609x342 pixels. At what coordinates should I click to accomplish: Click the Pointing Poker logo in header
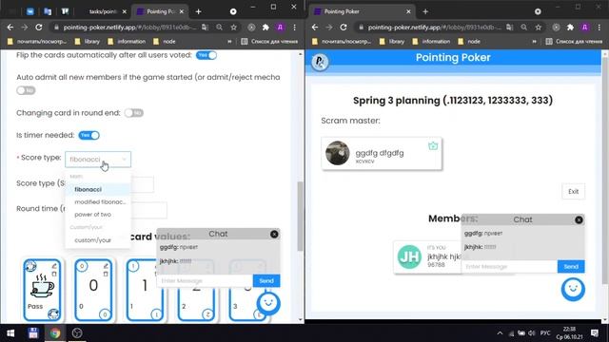[320, 61]
